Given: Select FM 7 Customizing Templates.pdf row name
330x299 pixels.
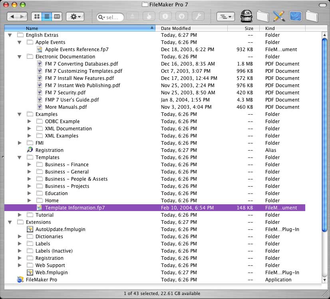Looking at the screenshot, I should click(83, 71).
